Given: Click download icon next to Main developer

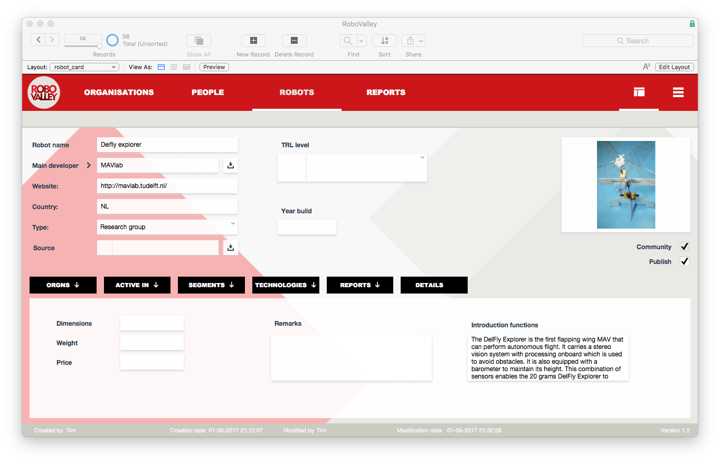Looking at the screenshot, I should [231, 165].
